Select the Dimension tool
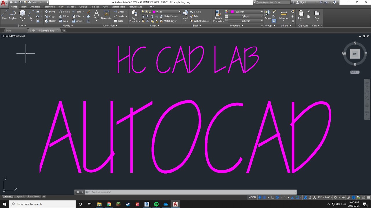The height and width of the screenshot is (208, 371). point(107,15)
